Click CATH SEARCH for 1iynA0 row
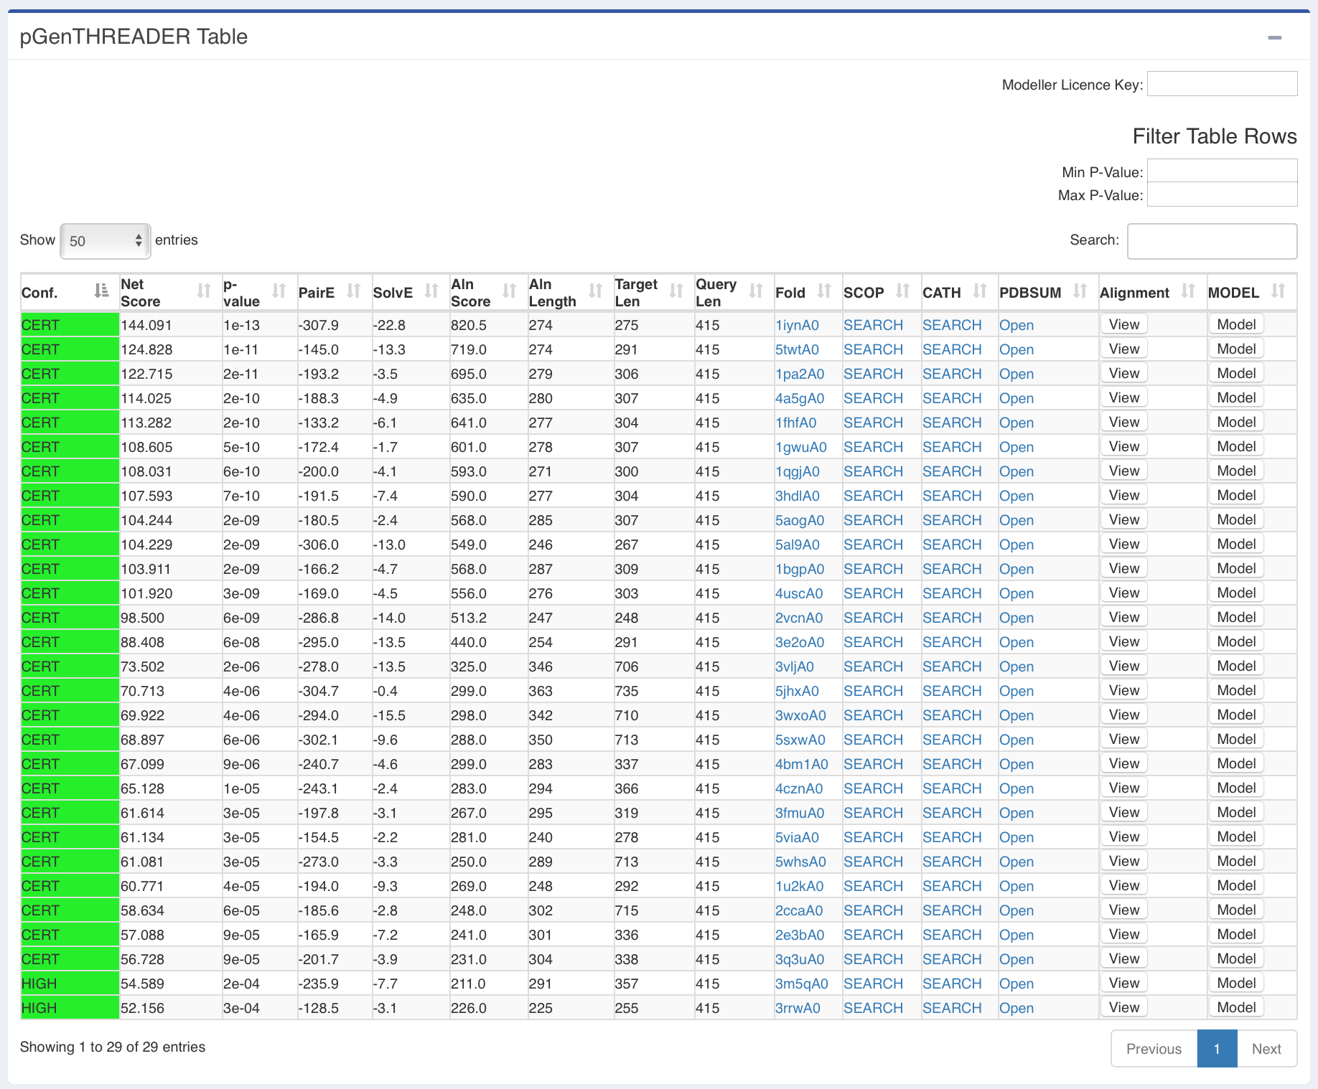Viewport: 1318px width, 1089px height. coord(952,325)
